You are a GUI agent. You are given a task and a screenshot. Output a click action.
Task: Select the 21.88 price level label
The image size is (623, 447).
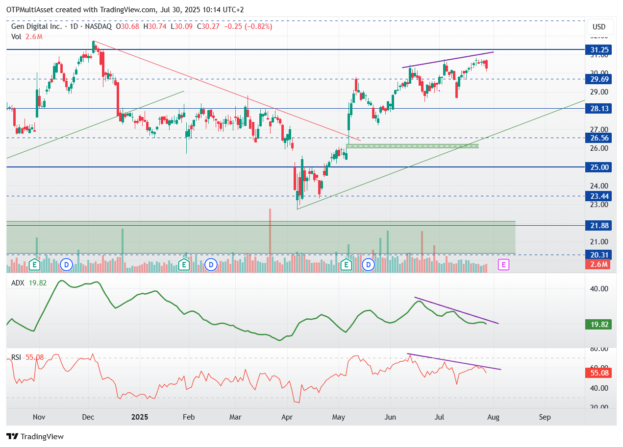598,225
